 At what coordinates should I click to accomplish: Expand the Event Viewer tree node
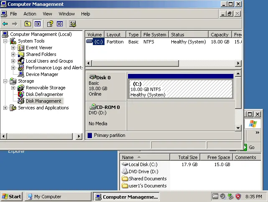coord(13,48)
